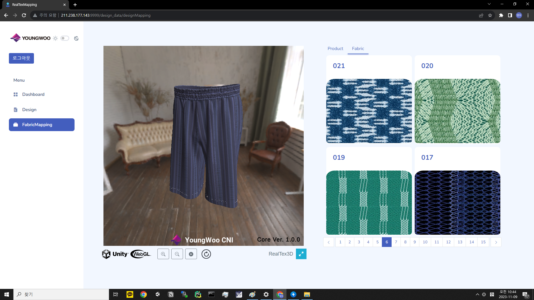Go to page 7 of fabrics

tap(396, 242)
